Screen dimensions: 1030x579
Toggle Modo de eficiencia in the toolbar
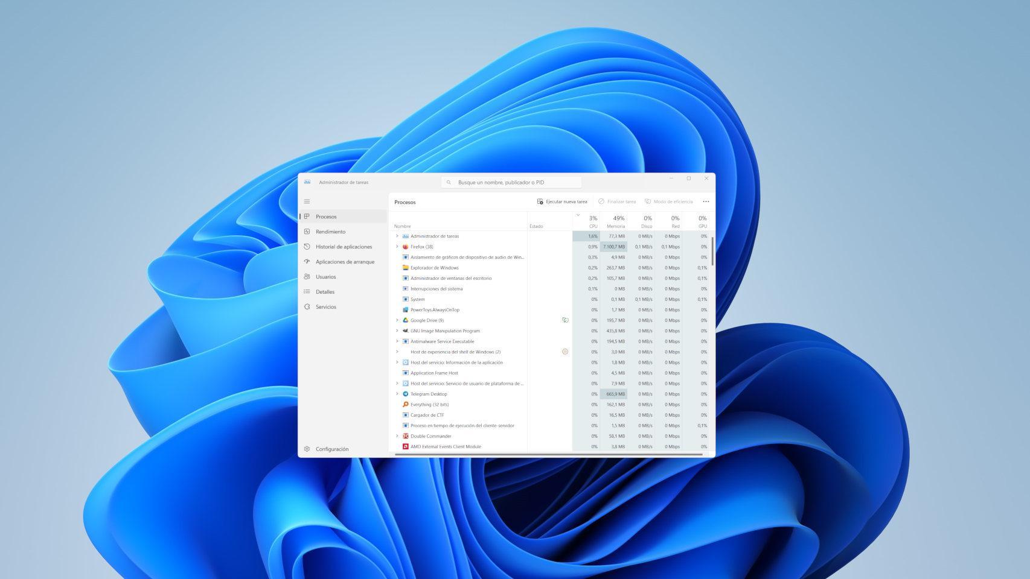point(670,201)
